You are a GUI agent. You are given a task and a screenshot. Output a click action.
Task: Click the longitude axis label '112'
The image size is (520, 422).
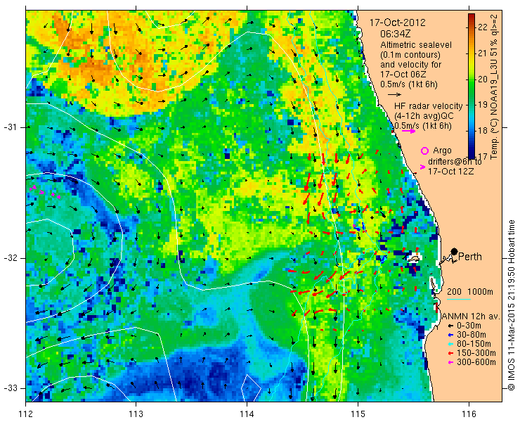click(26, 414)
